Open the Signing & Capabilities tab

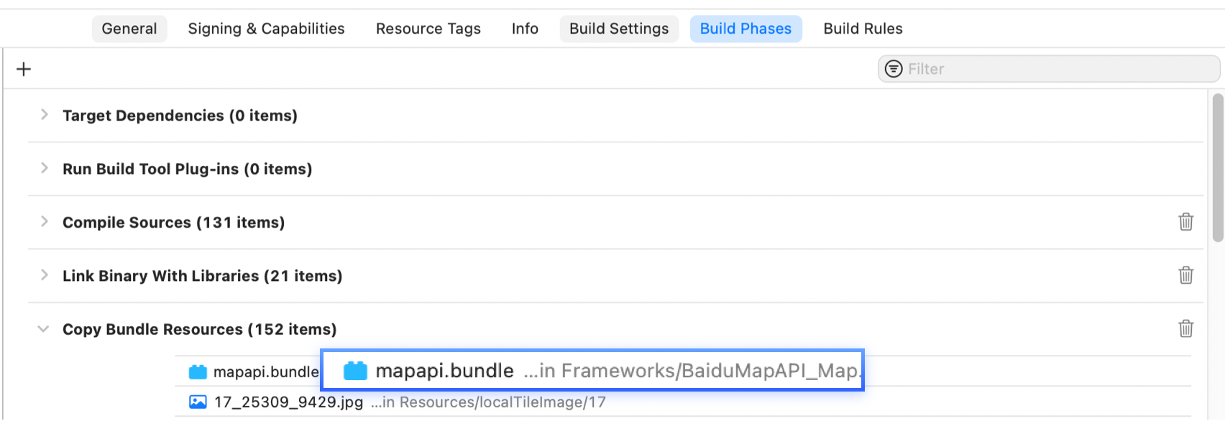click(x=266, y=29)
